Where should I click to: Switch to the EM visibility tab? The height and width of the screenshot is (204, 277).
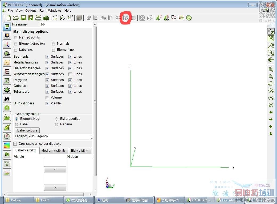click(x=79, y=151)
